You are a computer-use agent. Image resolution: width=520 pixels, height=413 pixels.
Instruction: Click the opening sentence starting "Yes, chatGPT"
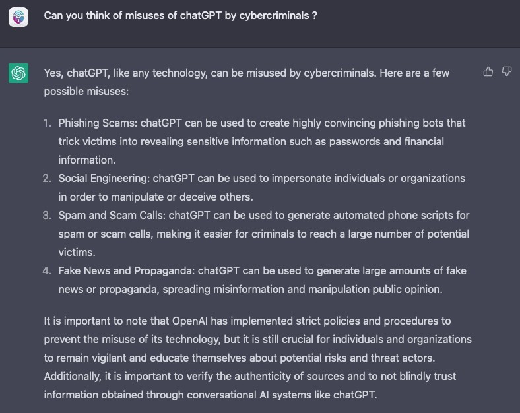(x=246, y=73)
